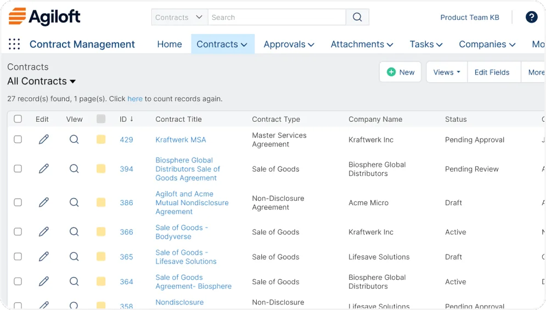Edit contract 394 with pencil icon
546x310 pixels.
click(x=43, y=168)
